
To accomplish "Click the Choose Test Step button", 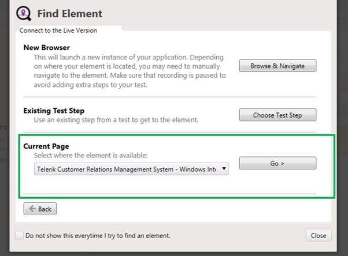I will click(x=277, y=115).
